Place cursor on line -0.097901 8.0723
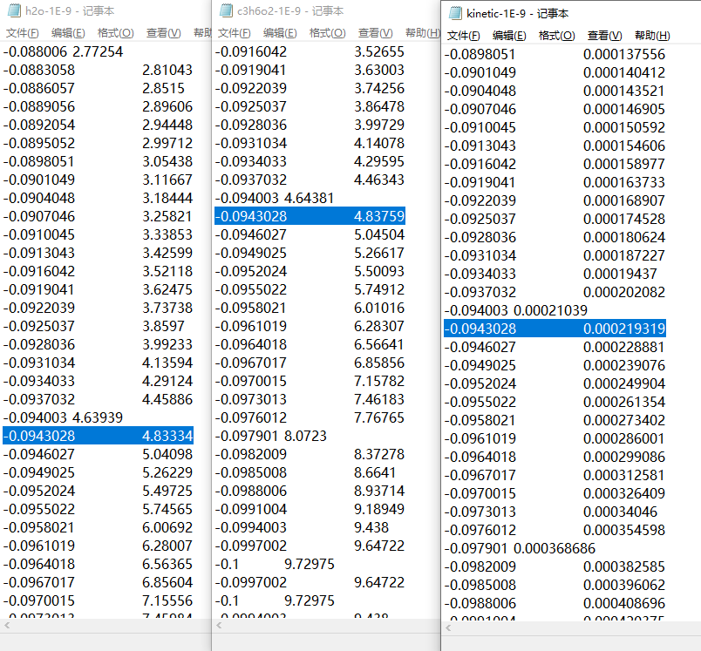This screenshot has width=701, height=651. [271, 436]
